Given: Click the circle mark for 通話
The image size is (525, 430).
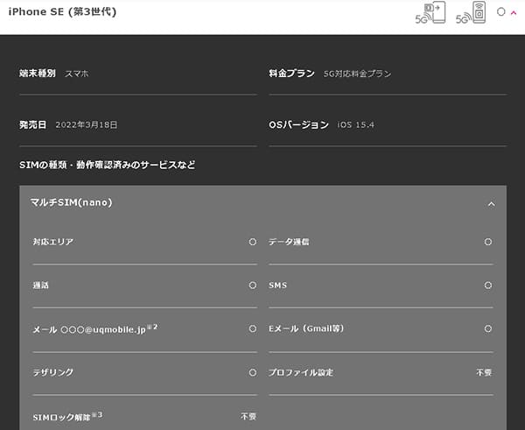Looking at the screenshot, I should click(x=253, y=285).
